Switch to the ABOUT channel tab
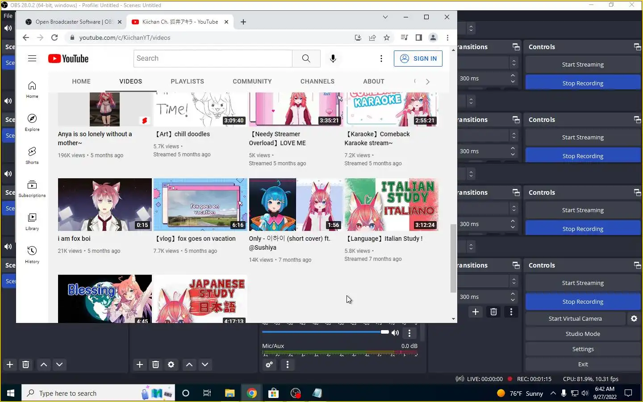Screen dimensions: 643x402 (x=373, y=81)
